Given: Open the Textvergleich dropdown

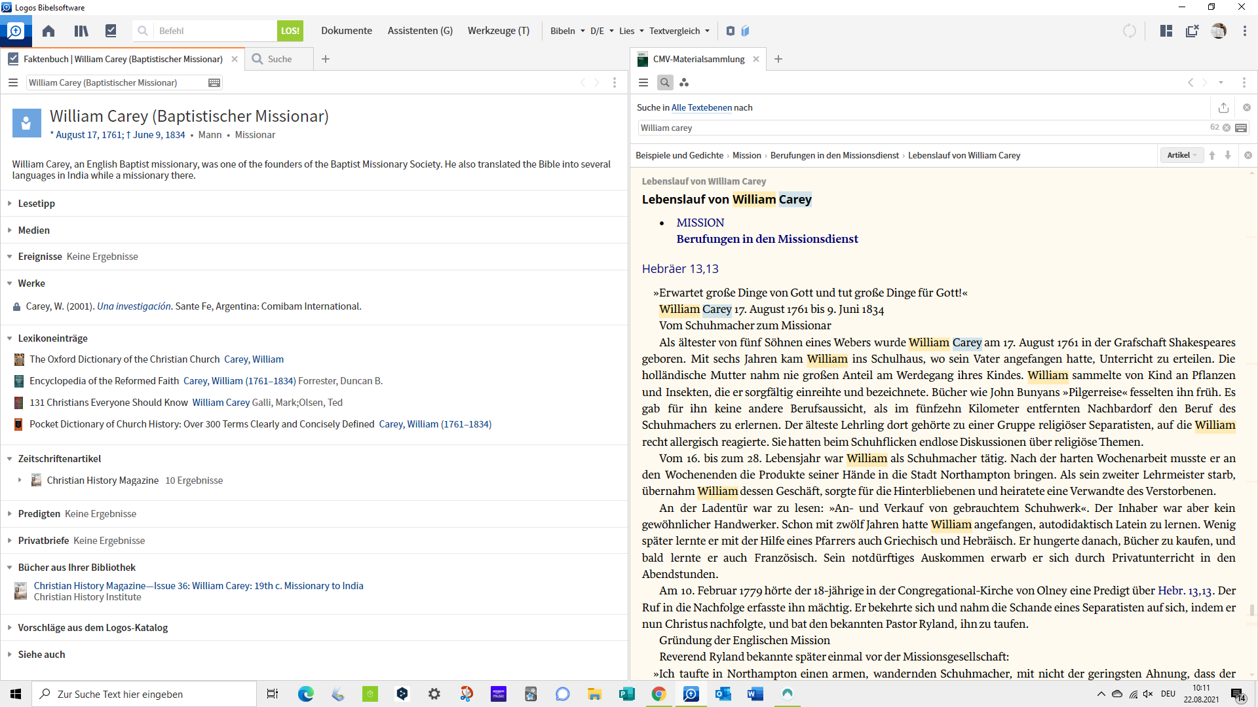Looking at the screenshot, I should (x=679, y=31).
